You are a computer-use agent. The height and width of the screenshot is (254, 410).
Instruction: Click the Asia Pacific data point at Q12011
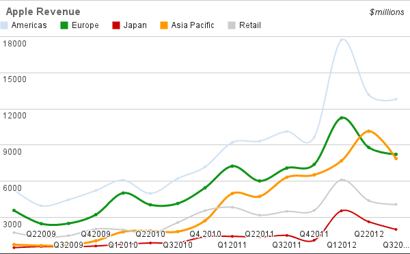click(232, 194)
